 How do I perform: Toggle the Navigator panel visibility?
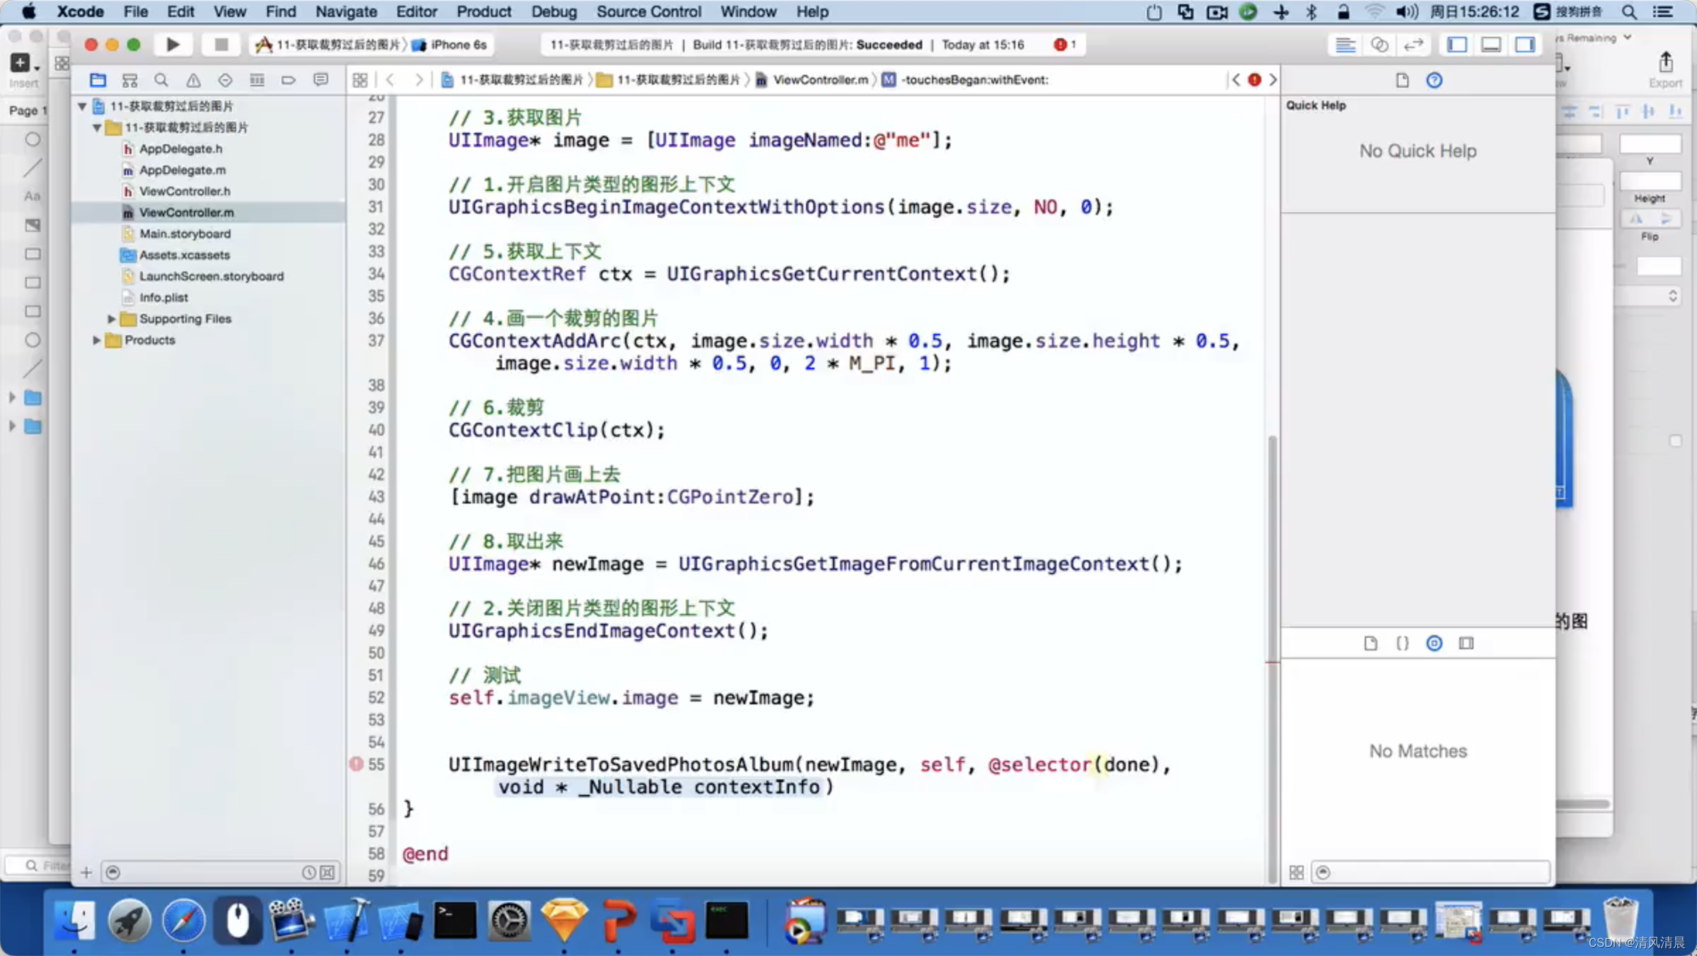(1457, 45)
